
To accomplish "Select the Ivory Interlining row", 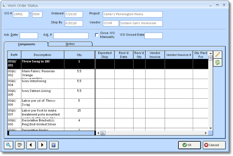I will 108,84.
